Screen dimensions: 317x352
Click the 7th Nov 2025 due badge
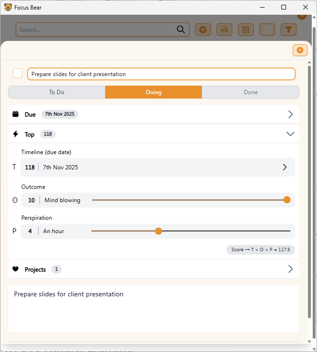(x=59, y=114)
